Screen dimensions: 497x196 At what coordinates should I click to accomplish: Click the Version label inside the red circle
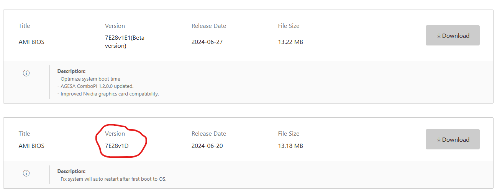115,134
